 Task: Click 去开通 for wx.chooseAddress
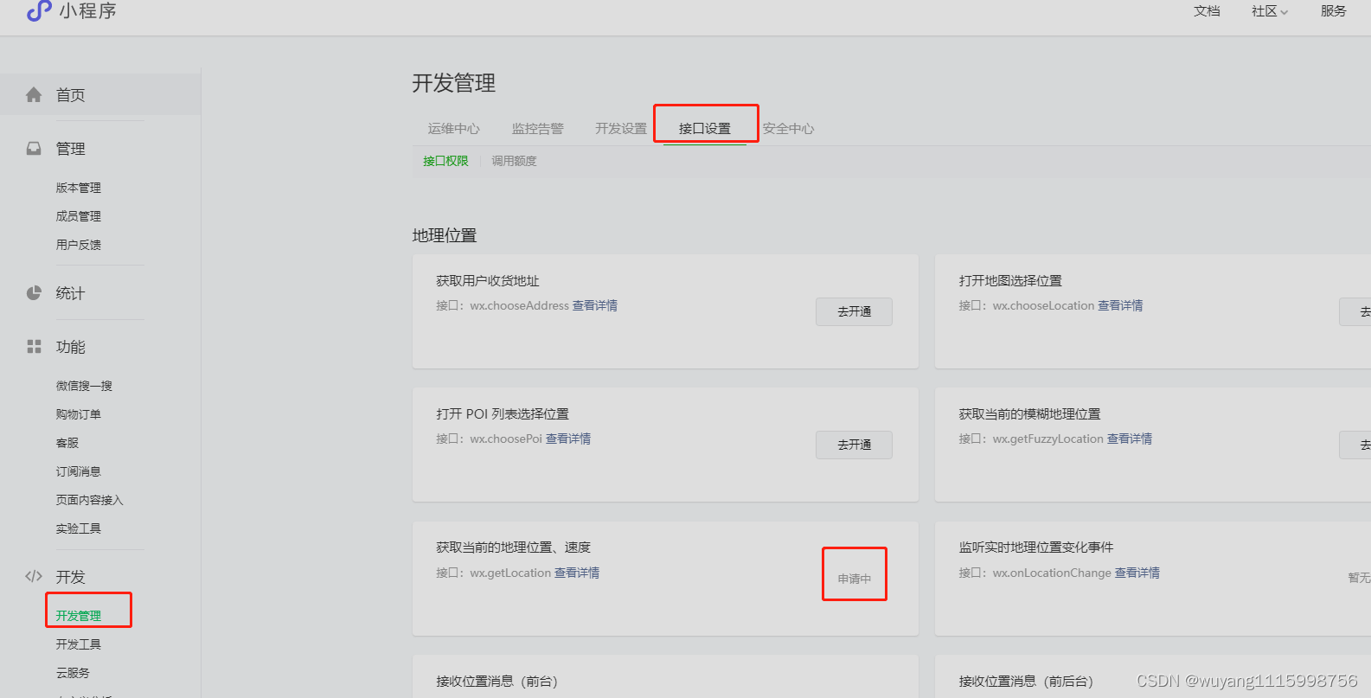pyautogui.click(x=854, y=311)
